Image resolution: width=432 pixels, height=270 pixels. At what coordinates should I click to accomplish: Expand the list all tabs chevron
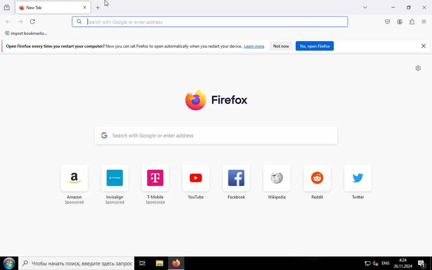[365, 7]
